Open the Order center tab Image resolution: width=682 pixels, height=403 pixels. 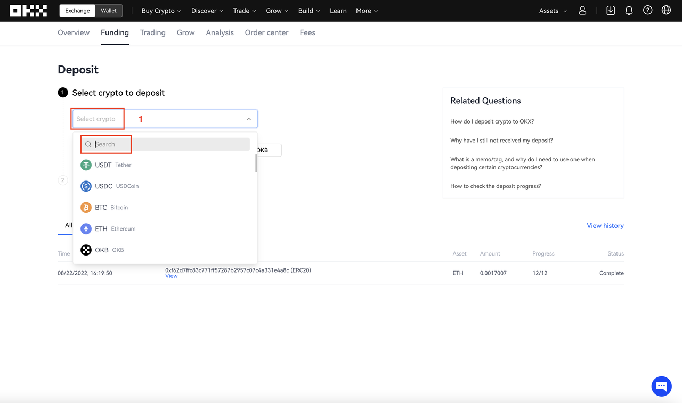coord(267,32)
